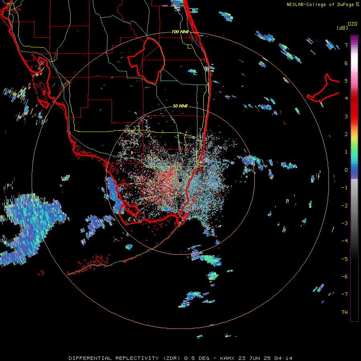This screenshot has height=361, width=361.
Task: Click the Differential Reflectivity caption at bottom
Action: (180, 358)
